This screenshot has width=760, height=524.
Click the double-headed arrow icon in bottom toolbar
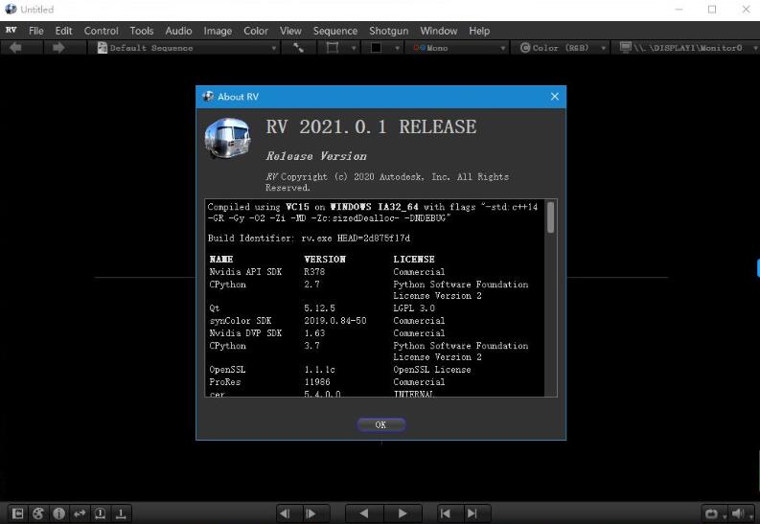80,513
